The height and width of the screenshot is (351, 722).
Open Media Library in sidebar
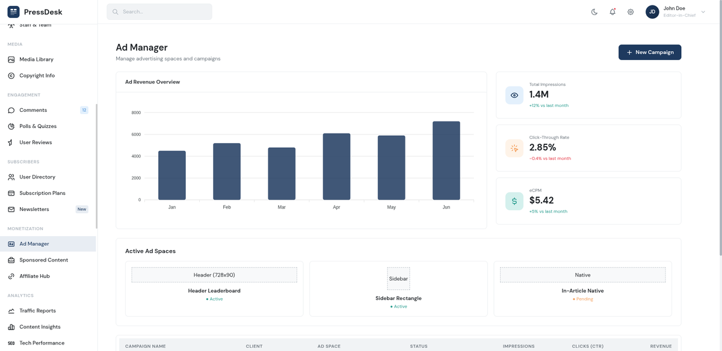click(36, 60)
